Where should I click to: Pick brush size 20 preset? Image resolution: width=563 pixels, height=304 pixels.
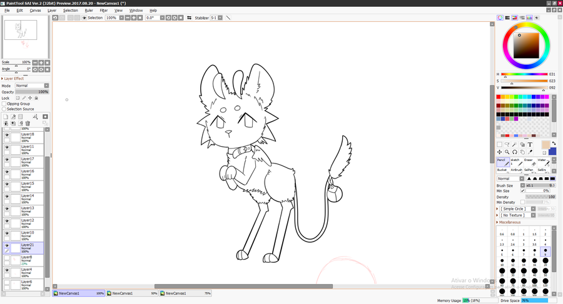(x=545, y=262)
